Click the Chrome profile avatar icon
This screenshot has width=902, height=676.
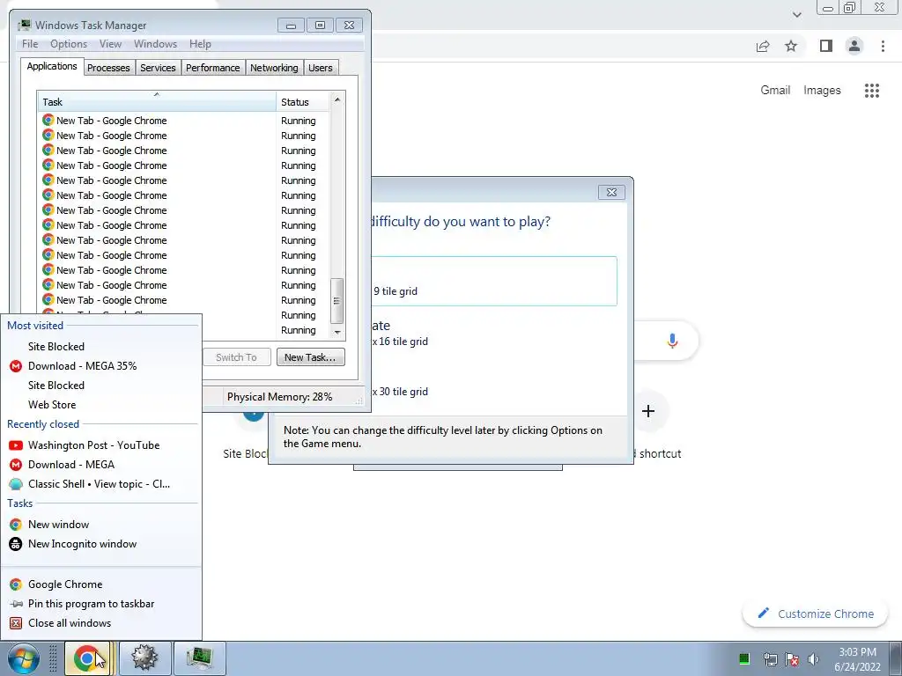[x=854, y=46]
